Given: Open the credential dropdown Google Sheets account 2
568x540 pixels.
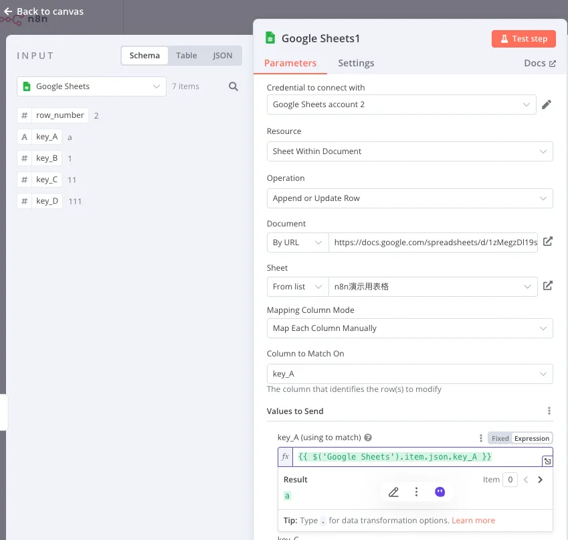Looking at the screenshot, I should (x=401, y=105).
